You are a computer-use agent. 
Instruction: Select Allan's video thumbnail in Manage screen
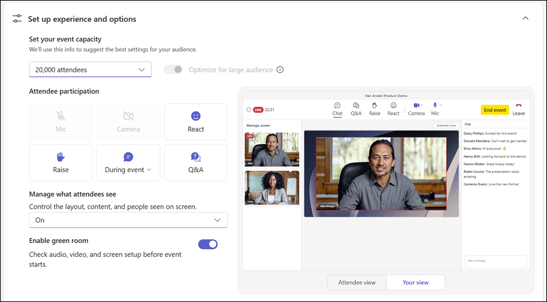272,149
